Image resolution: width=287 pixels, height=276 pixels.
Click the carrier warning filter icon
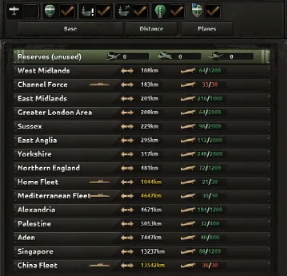click(x=87, y=11)
